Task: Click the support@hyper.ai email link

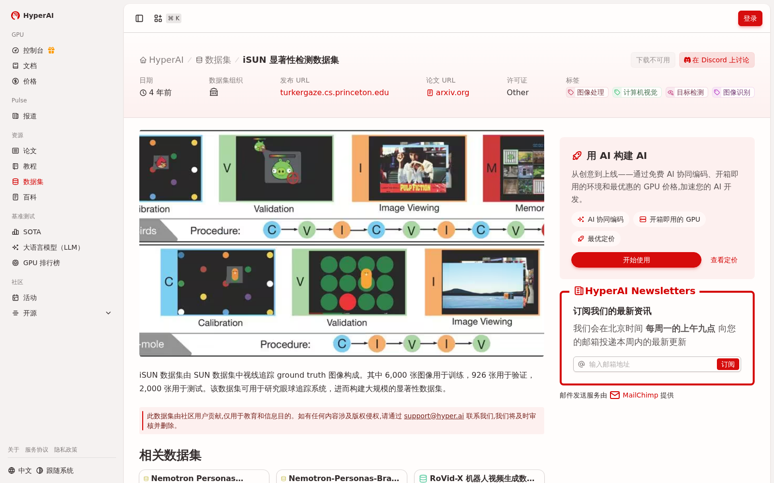Action: [x=434, y=416]
